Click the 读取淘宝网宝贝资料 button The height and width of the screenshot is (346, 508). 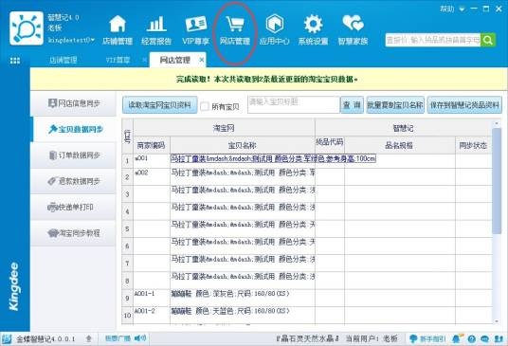pos(160,105)
